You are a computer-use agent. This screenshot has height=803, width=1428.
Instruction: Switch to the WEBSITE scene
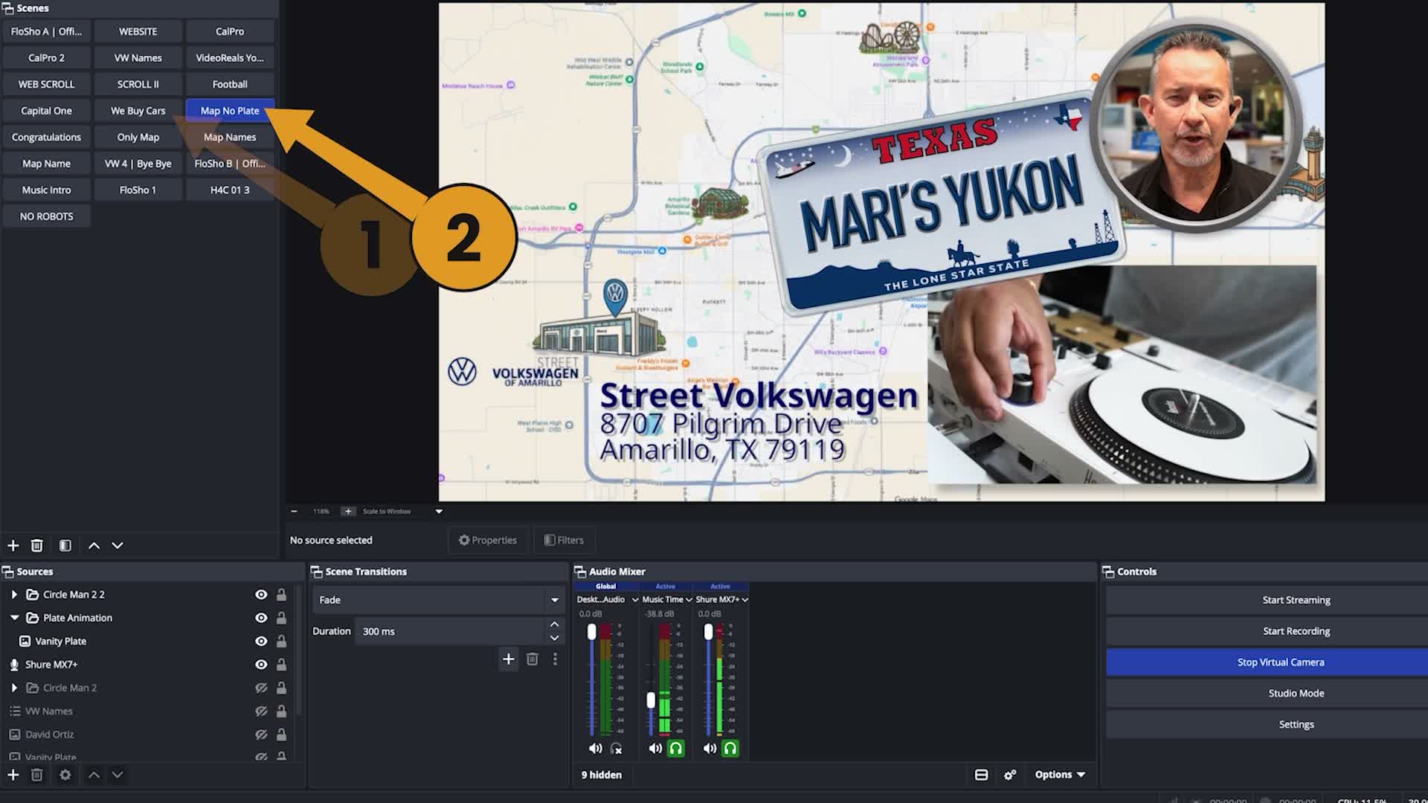click(138, 31)
